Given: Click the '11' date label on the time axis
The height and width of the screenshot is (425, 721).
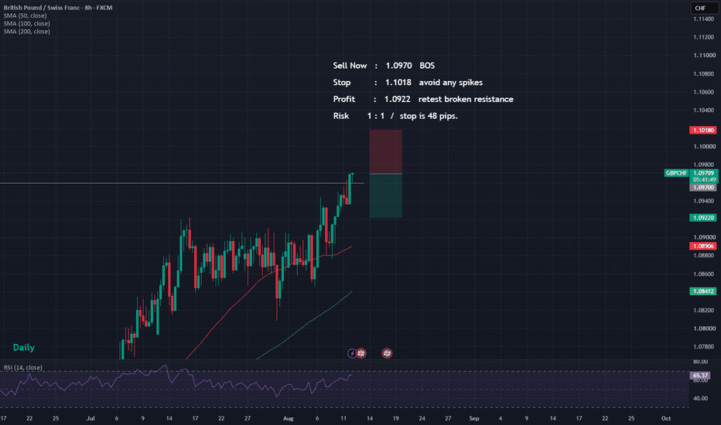Looking at the screenshot, I should pos(343,419).
